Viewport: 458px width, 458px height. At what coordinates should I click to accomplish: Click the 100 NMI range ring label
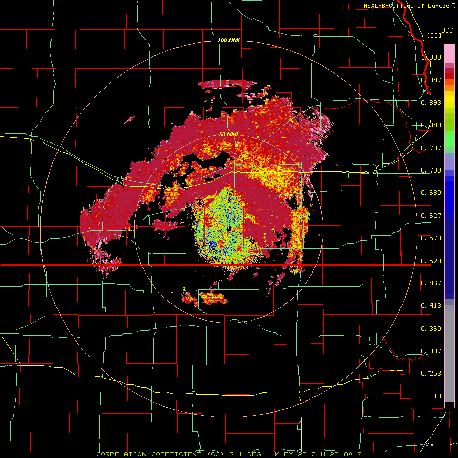pos(228,40)
